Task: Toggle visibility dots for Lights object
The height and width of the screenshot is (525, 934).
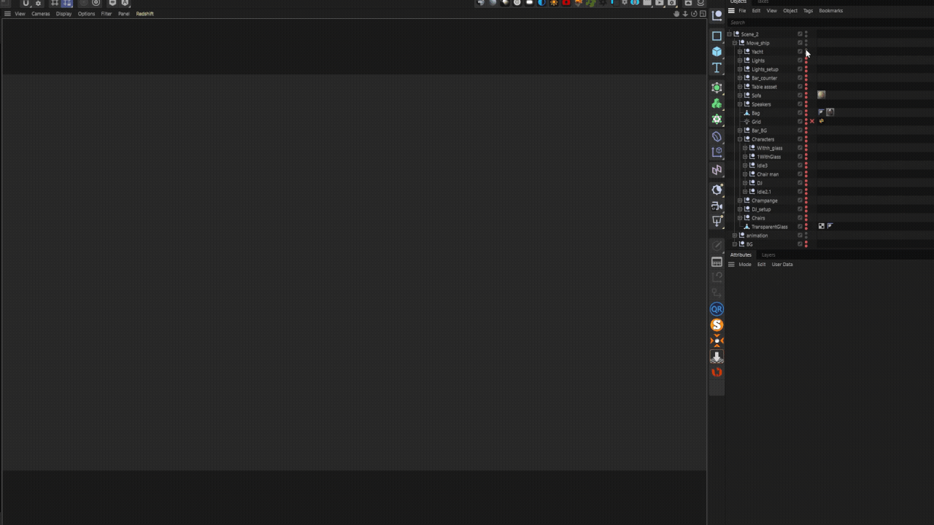Action: tap(806, 61)
